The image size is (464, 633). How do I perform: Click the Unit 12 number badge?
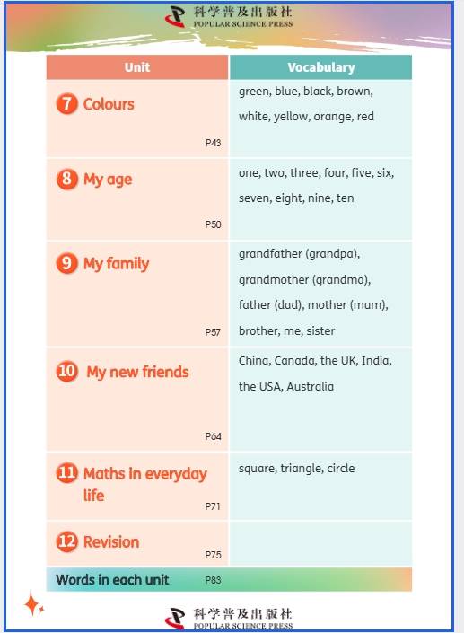[x=67, y=541]
